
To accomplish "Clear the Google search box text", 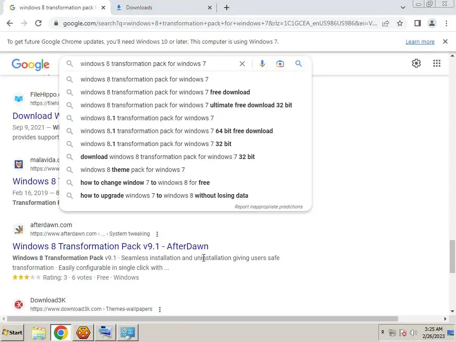I will coord(242,64).
